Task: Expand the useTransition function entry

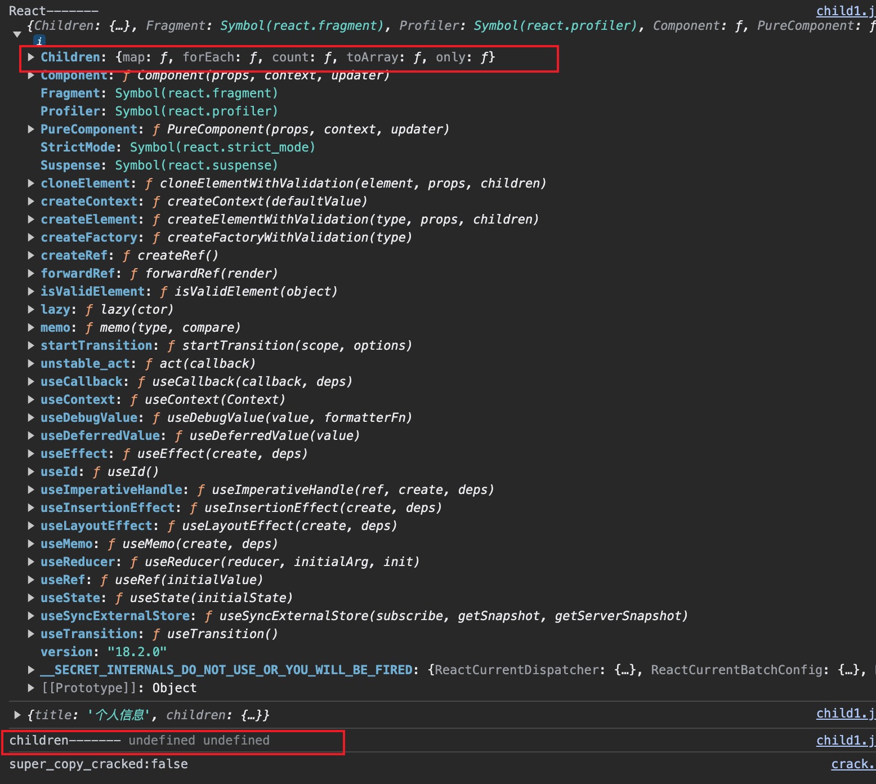Action: [32, 634]
